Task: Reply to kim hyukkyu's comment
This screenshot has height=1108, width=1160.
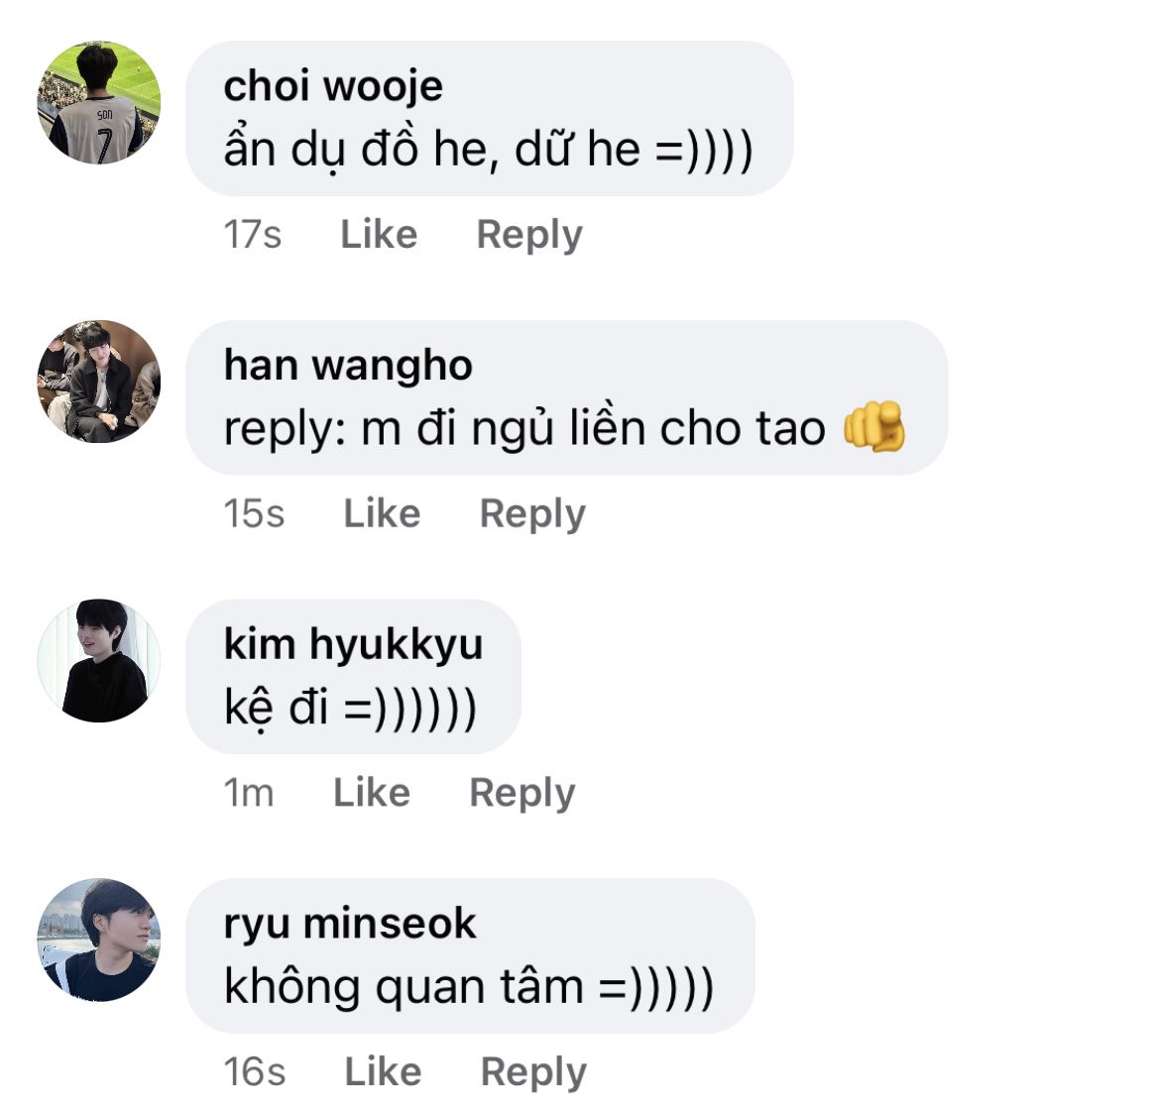Action: pos(522,794)
